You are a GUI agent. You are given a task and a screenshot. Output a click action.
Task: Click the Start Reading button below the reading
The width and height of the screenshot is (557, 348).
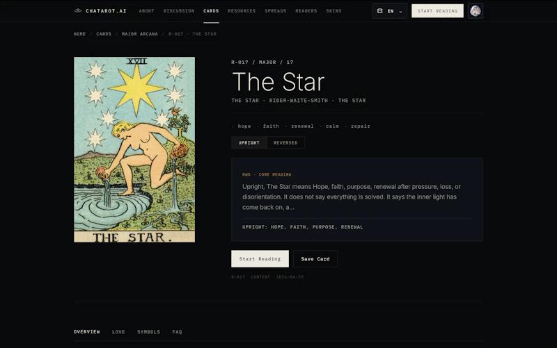tap(260, 258)
